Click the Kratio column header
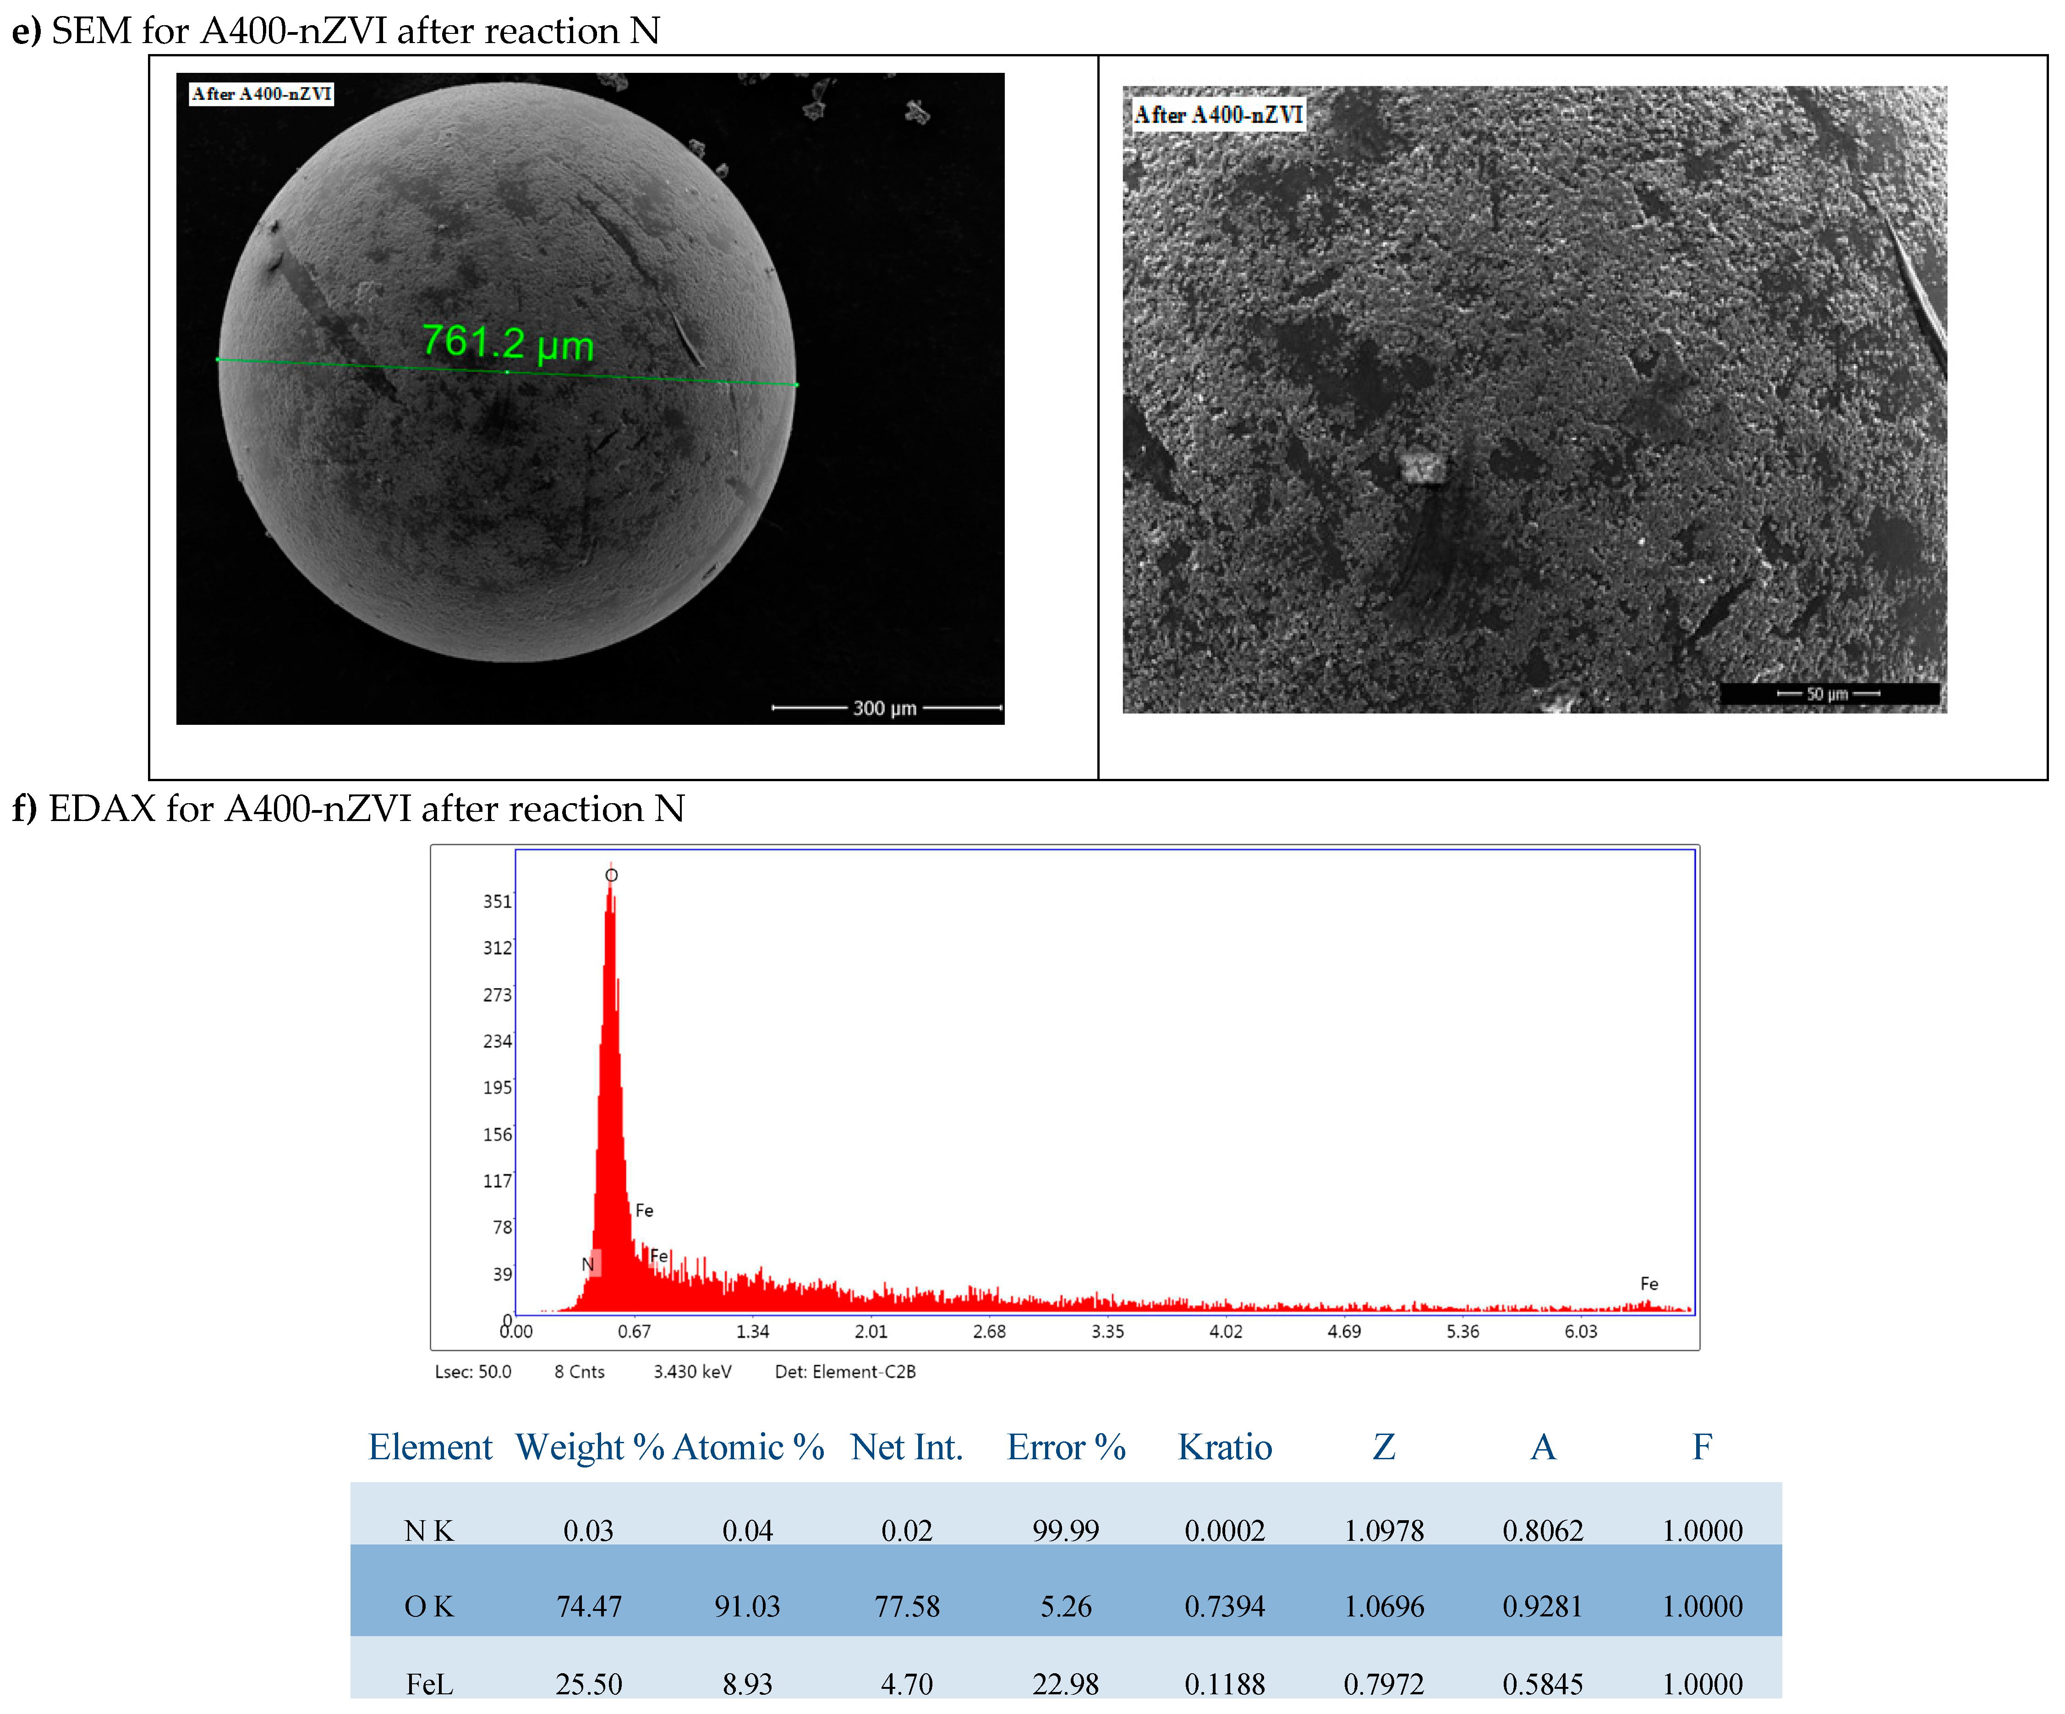Screen dimensions: 2065x1714 (1224, 1446)
